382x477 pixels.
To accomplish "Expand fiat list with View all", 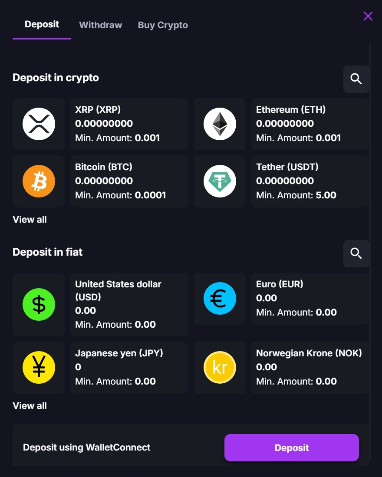I will click(30, 406).
